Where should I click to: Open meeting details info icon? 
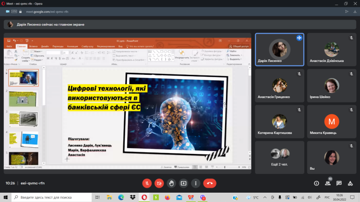316,183
